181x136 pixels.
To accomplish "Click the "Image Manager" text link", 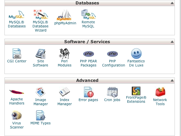I will click(x=41, y=102).
